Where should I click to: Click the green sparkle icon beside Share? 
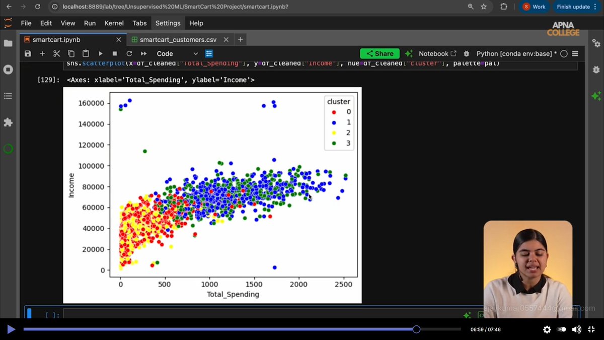(x=409, y=53)
